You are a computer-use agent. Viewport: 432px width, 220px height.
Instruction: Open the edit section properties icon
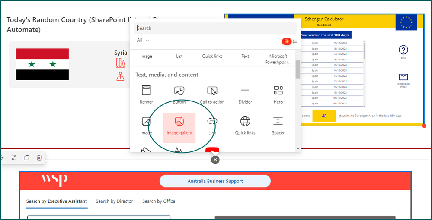[x=13, y=157]
